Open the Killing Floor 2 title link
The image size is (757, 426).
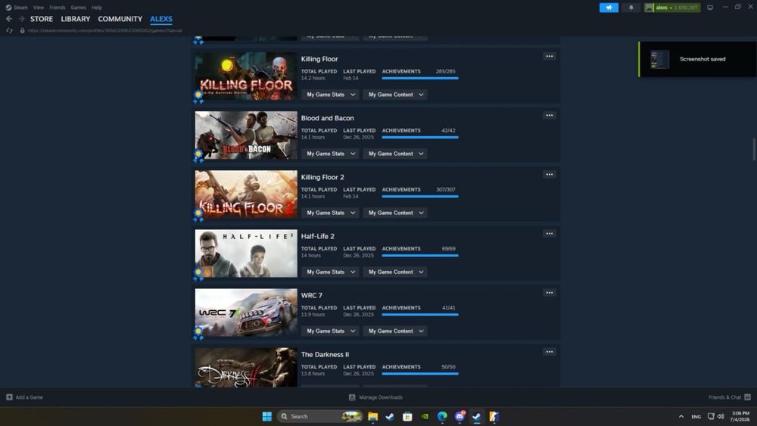coord(322,177)
